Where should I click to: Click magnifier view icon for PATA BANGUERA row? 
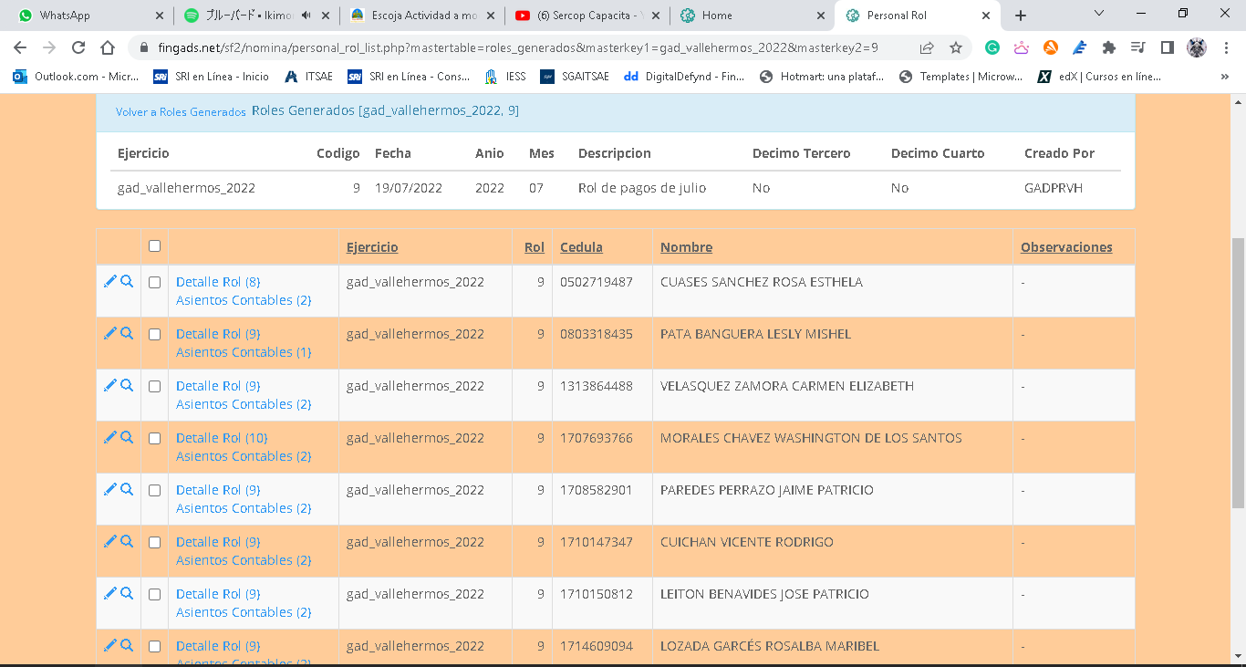pyautogui.click(x=127, y=334)
